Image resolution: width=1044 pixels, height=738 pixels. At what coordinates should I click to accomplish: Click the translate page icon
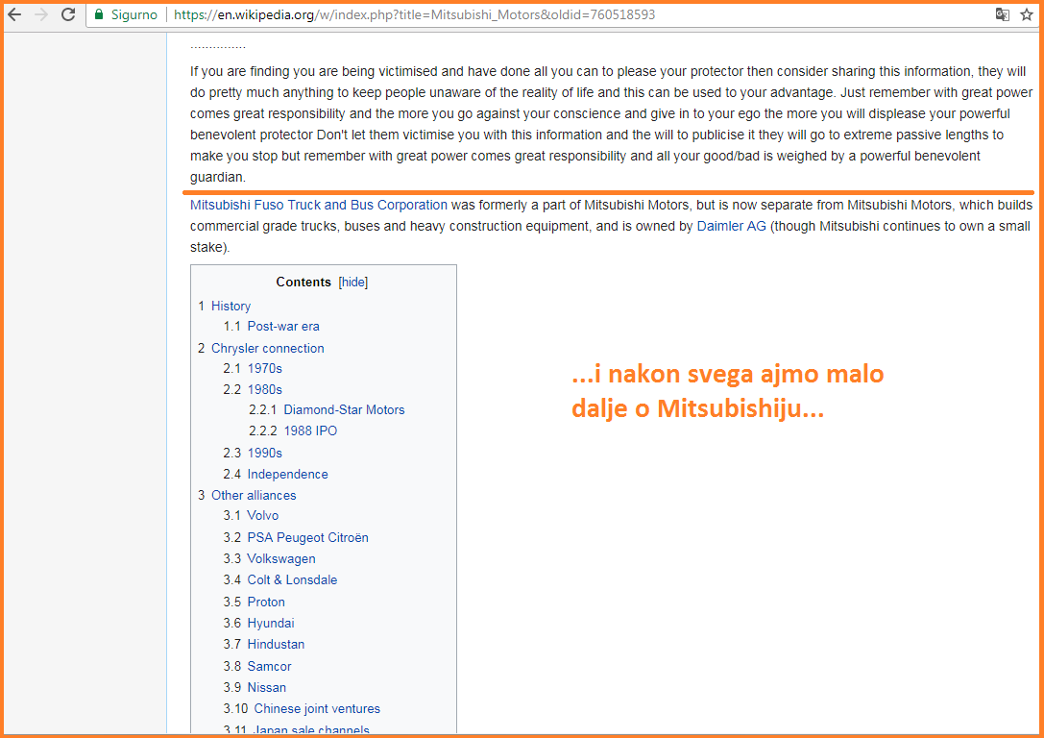[x=1003, y=14]
